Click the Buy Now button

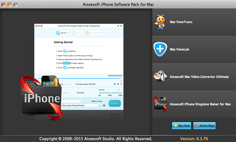pos(181,126)
